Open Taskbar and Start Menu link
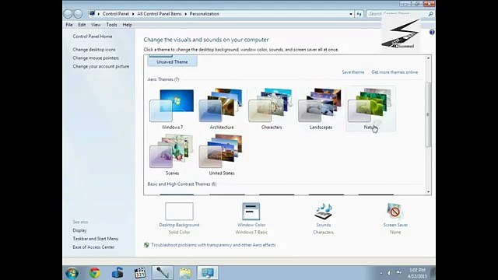The image size is (498, 280). tap(96, 239)
